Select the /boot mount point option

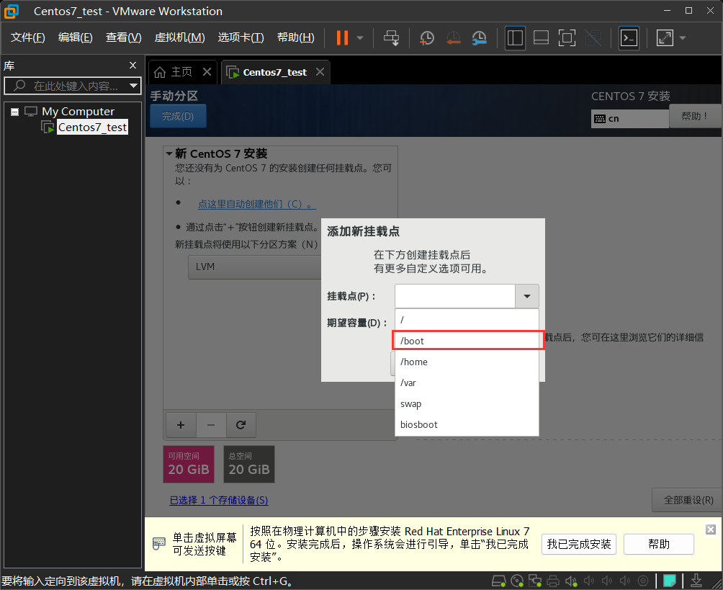[467, 341]
